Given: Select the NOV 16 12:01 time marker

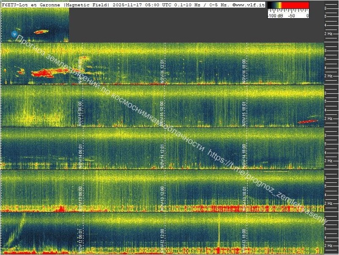Looking at the screenshot, I should click(162, 72).
